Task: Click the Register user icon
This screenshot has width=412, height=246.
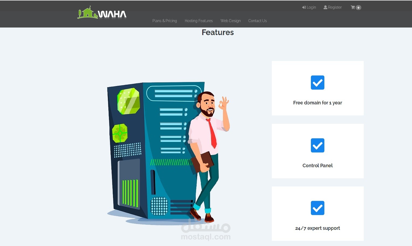Action: coord(325,7)
